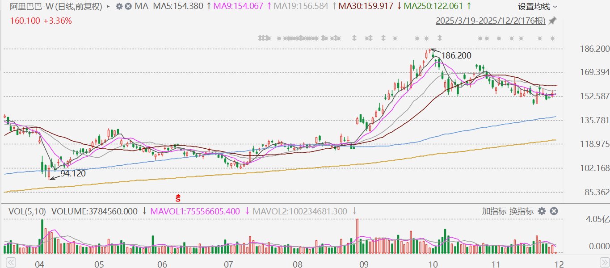Click the MAVOL1 volume average label
Screen dimensions: 610x268
(194, 211)
